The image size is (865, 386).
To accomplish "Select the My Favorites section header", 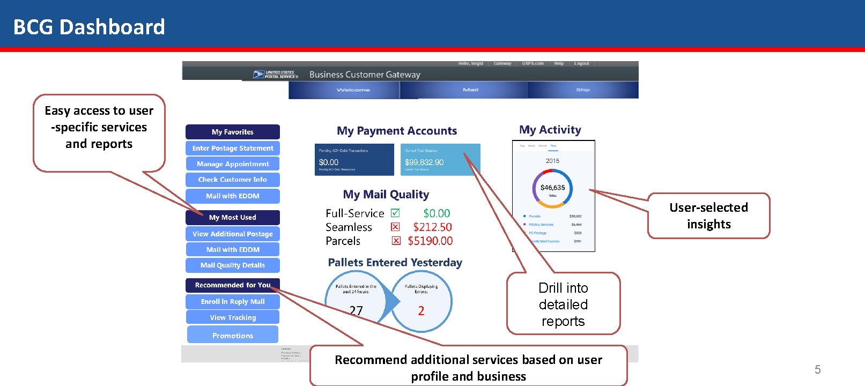I will 233,132.
